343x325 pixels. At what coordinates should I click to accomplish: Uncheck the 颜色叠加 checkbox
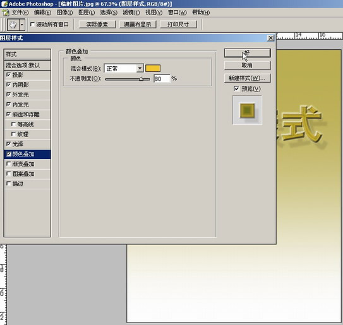9,154
